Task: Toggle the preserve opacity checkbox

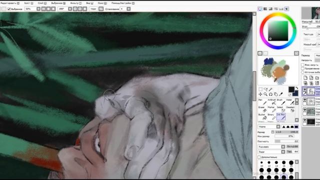Action: (x=302, y=65)
